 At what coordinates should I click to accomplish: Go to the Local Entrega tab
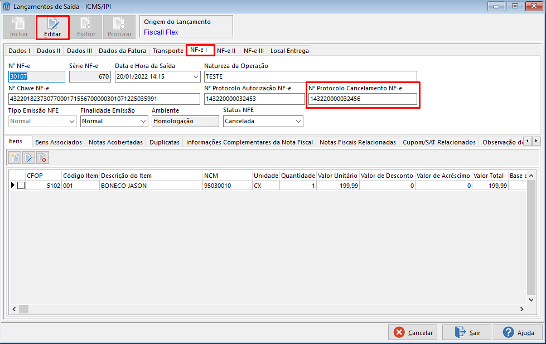point(289,51)
